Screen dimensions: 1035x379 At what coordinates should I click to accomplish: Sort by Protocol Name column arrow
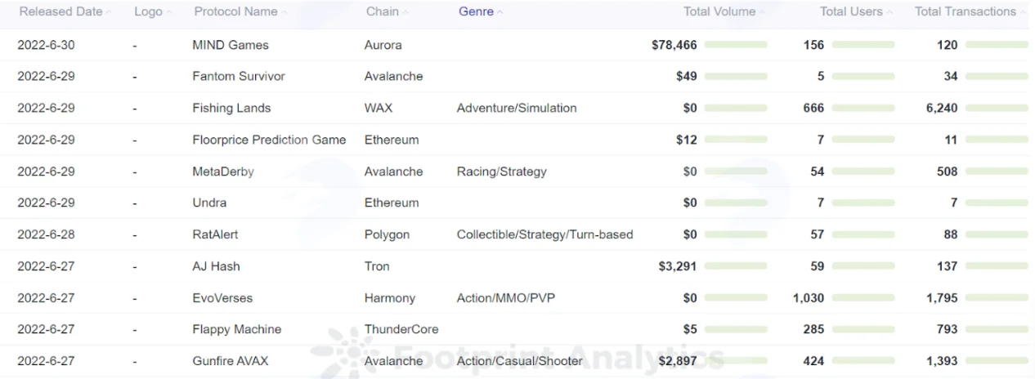(x=285, y=12)
